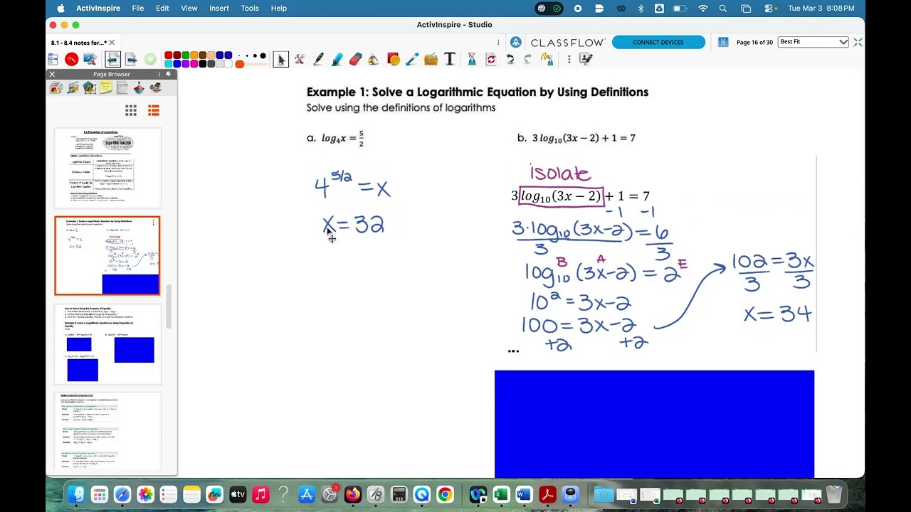
Task: Open the Tools menu
Action: click(x=250, y=8)
